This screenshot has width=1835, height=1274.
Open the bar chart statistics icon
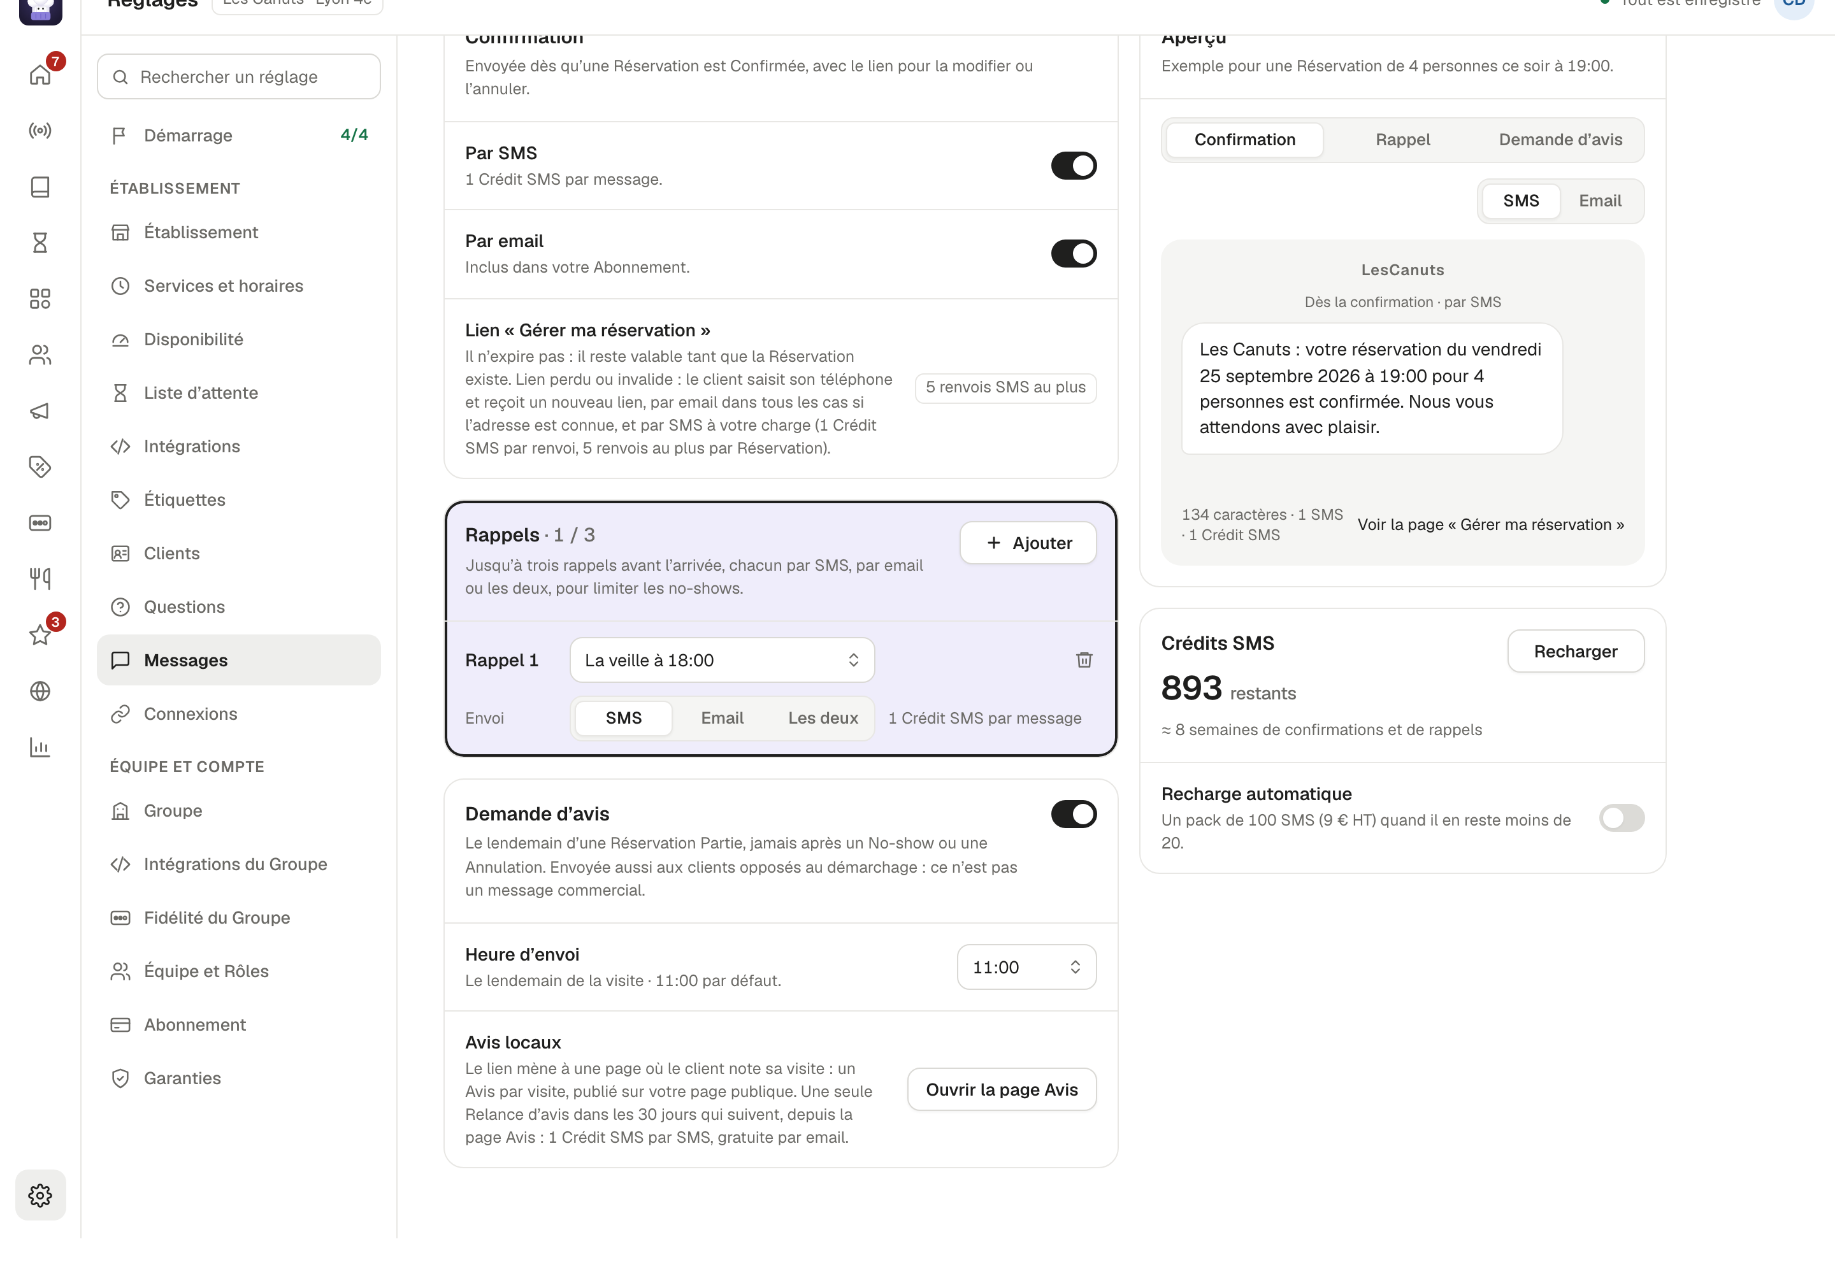[40, 747]
